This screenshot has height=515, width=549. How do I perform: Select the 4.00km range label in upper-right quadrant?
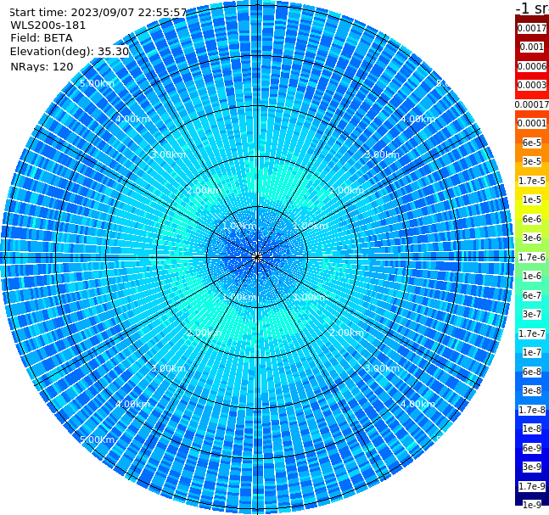click(418, 119)
